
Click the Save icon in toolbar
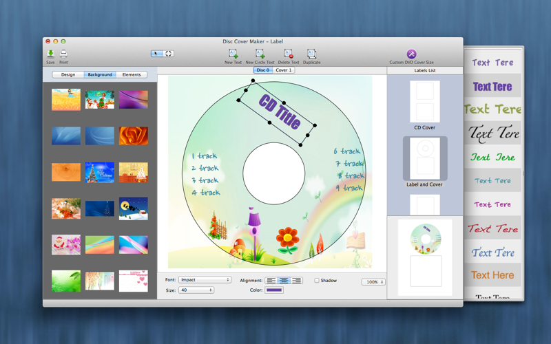[50, 54]
